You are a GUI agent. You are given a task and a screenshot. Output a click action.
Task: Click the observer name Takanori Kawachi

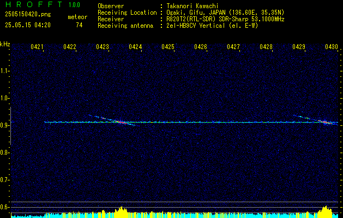(x=191, y=6)
